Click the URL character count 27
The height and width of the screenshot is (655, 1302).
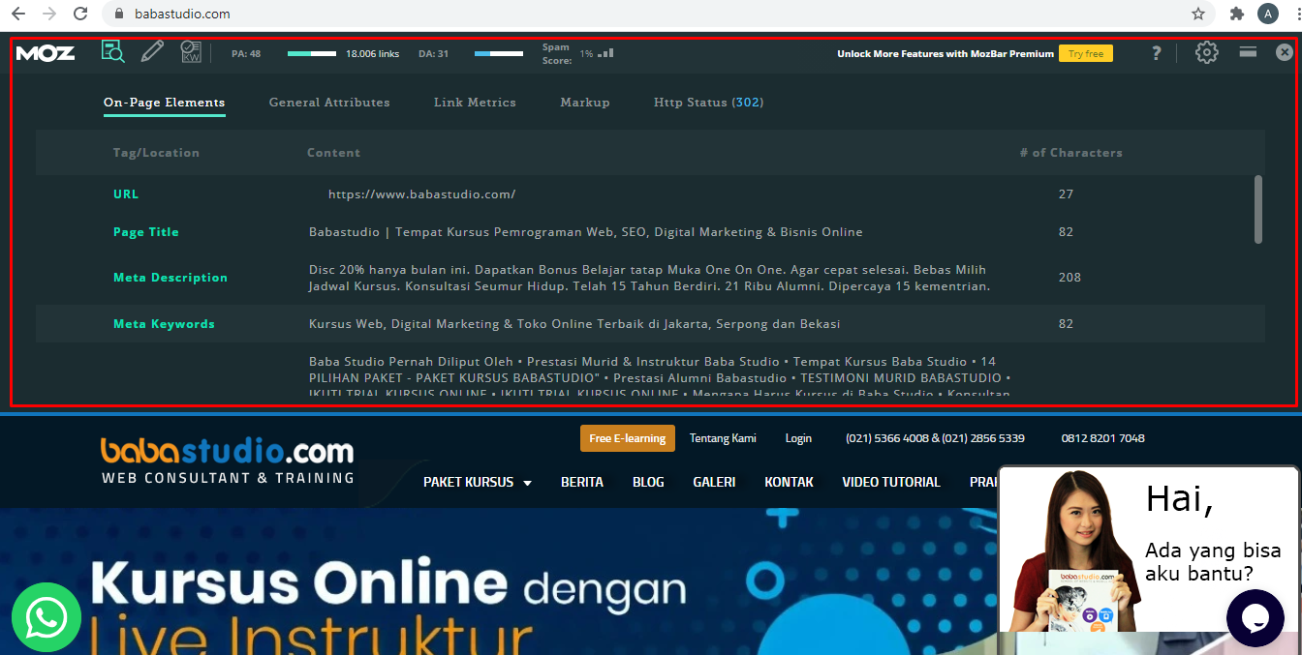tap(1066, 194)
